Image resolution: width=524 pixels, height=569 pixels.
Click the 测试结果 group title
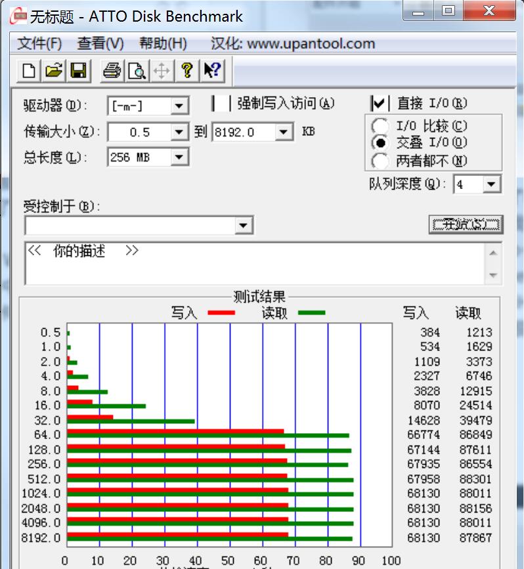pos(259,297)
